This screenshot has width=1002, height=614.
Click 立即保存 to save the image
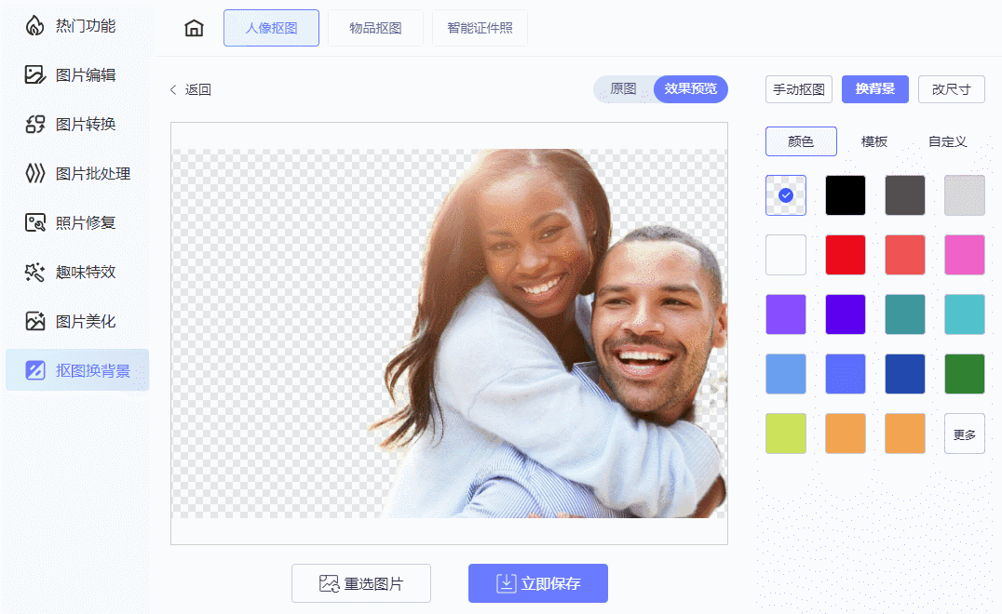(538, 583)
